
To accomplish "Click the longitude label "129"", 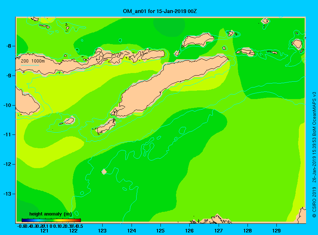I will pyautogui.click(x=276, y=231).
